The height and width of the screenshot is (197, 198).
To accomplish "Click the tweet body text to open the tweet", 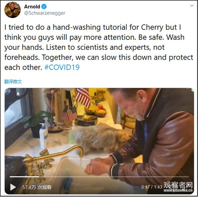I will point(99,47).
